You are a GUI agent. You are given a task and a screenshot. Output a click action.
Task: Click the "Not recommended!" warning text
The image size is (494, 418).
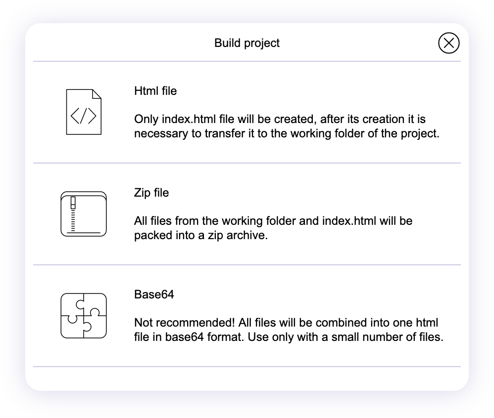pyautogui.click(x=184, y=323)
